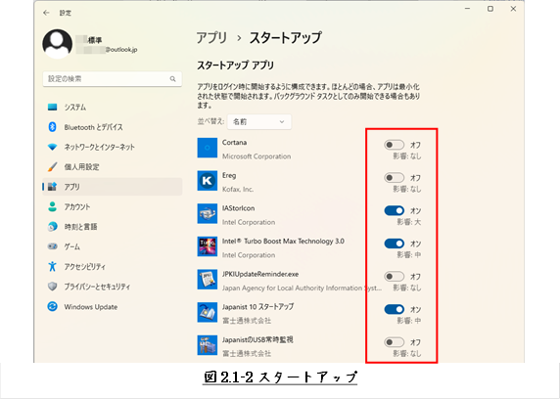
Task: Click the アカウント person icon
Action: (x=53, y=206)
